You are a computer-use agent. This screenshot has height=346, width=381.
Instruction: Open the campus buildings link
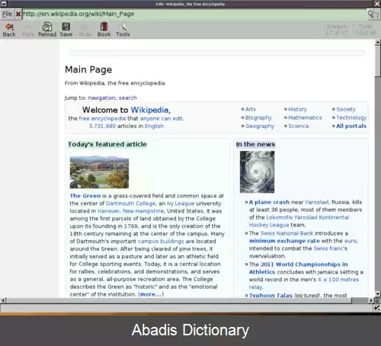pos(161,241)
